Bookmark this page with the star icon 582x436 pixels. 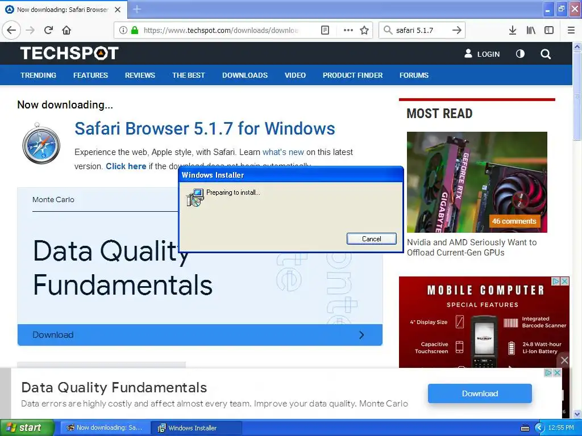tap(364, 30)
